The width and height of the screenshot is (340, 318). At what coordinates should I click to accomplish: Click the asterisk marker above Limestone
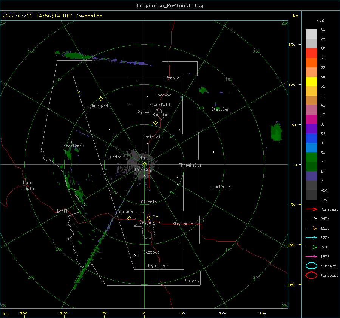71,143
